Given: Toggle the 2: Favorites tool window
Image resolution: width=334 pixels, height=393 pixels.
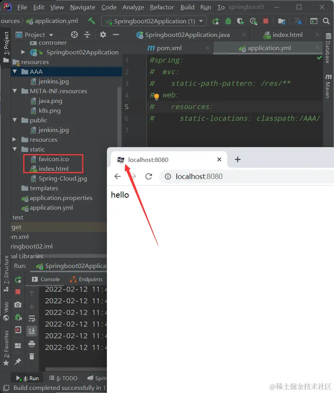Looking at the screenshot, I should pyautogui.click(x=6, y=348).
